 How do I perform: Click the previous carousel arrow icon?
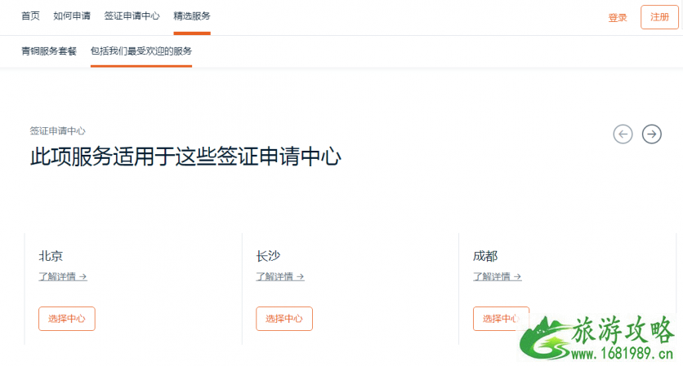623,134
